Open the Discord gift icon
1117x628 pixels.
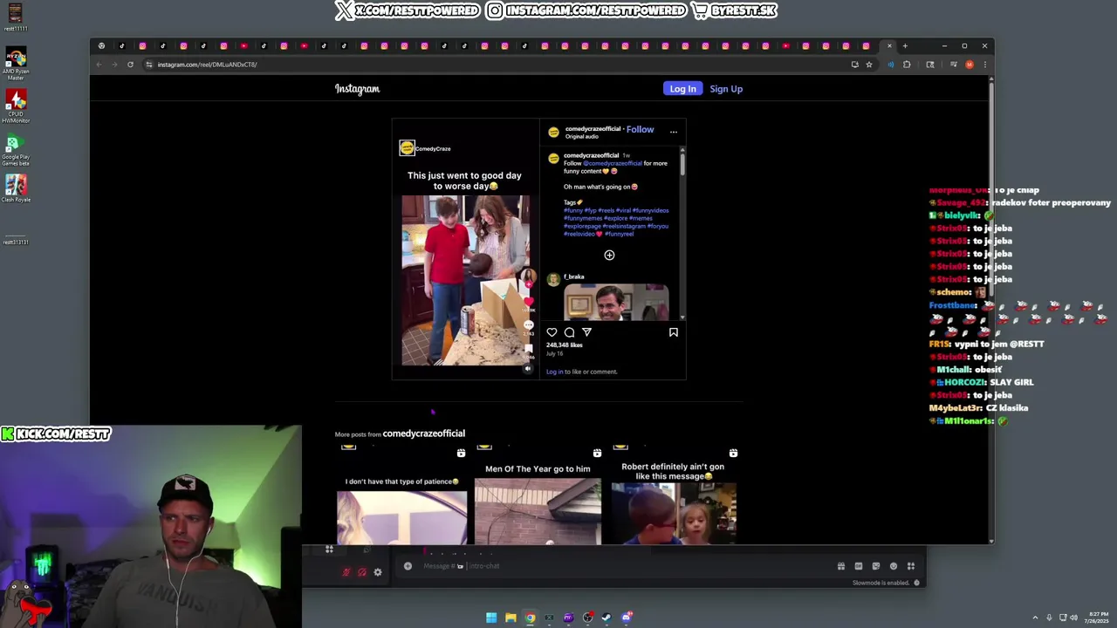pos(841,566)
